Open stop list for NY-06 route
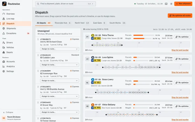This screenshot has width=195, height=122. tap(180, 98)
